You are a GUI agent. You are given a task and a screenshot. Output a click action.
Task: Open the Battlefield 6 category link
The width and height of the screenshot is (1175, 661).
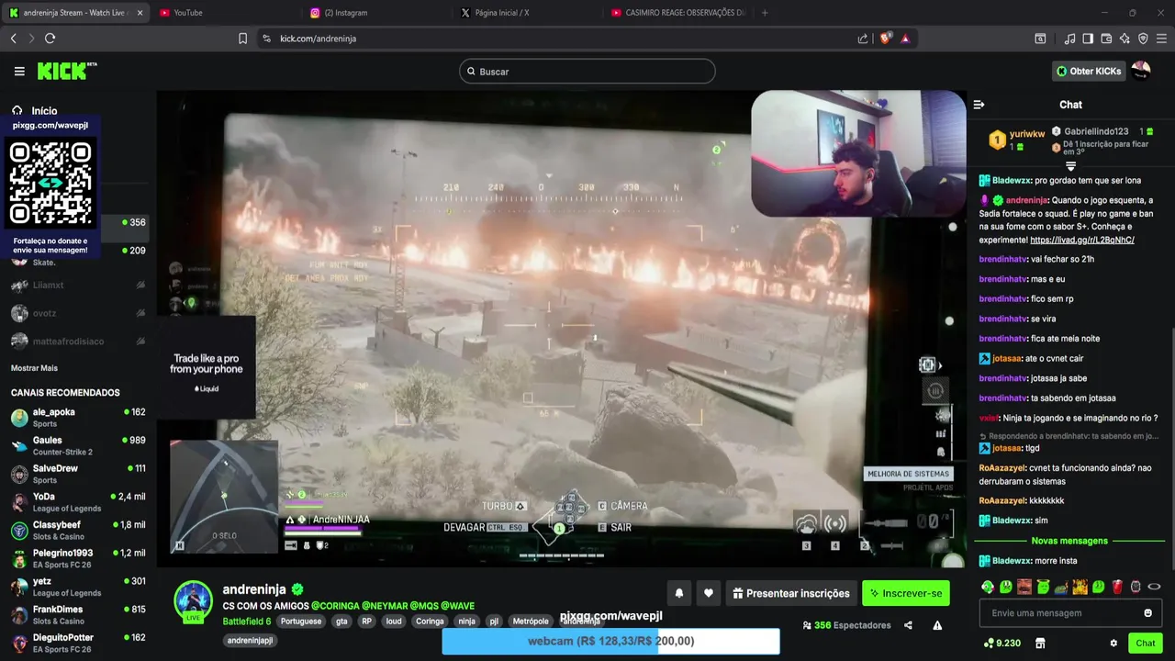coord(247,622)
